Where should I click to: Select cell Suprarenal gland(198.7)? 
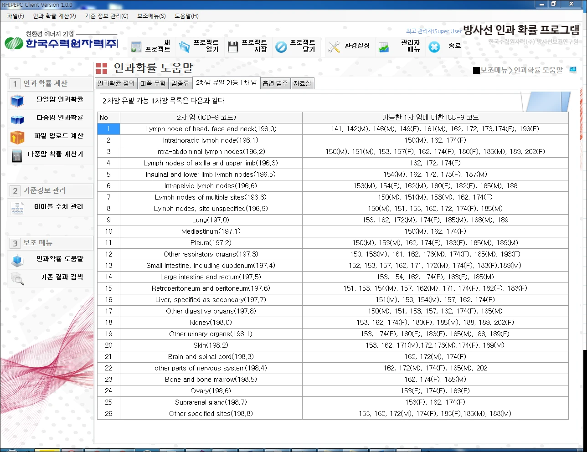[211, 402]
